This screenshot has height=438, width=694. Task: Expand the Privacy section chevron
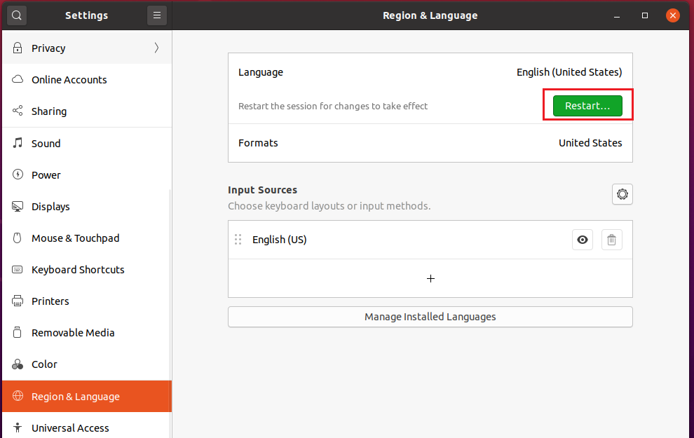(x=156, y=48)
